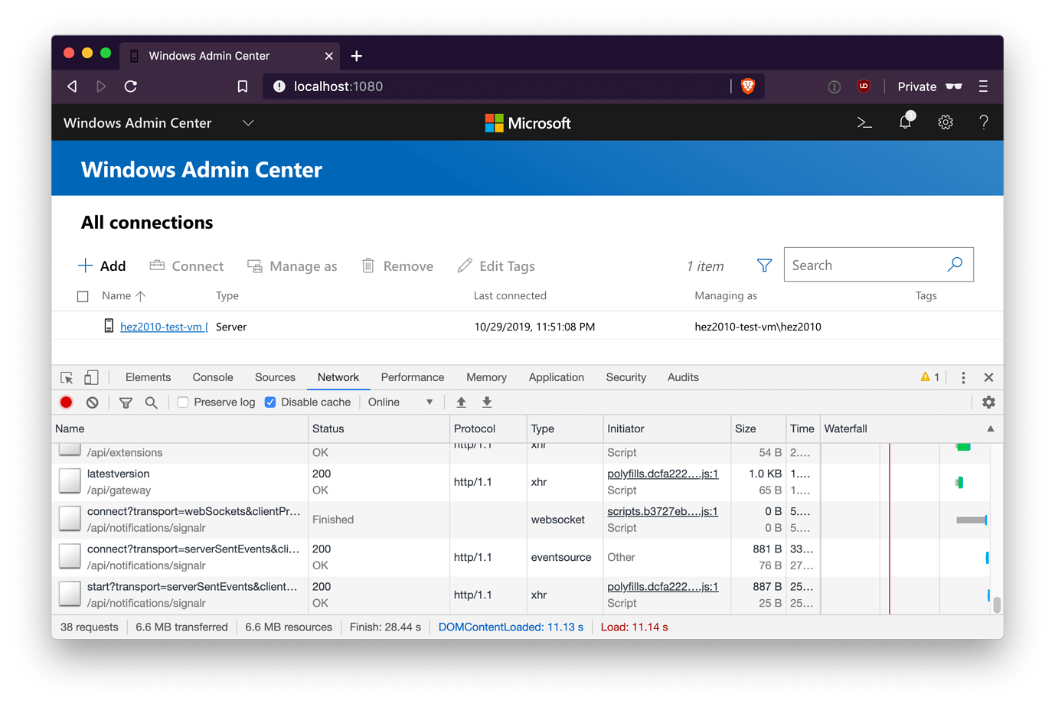
Task: Select the Network tab
Action: tap(338, 377)
